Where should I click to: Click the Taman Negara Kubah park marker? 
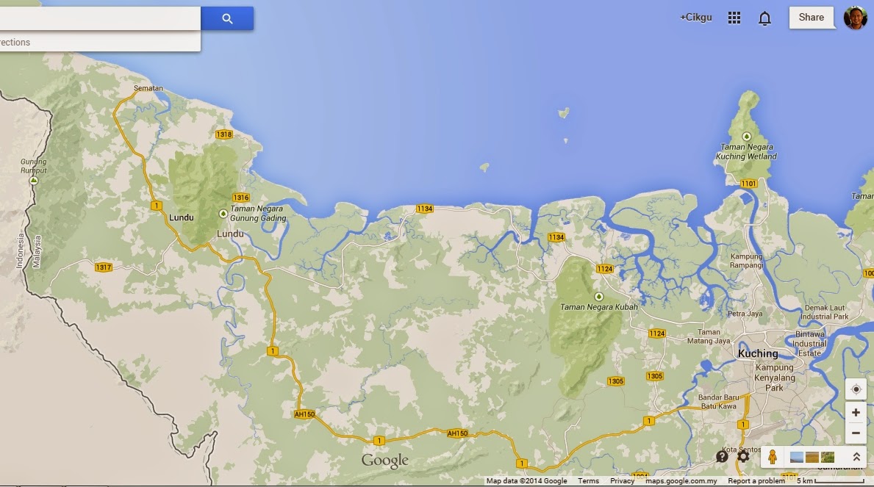coord(598,297)
